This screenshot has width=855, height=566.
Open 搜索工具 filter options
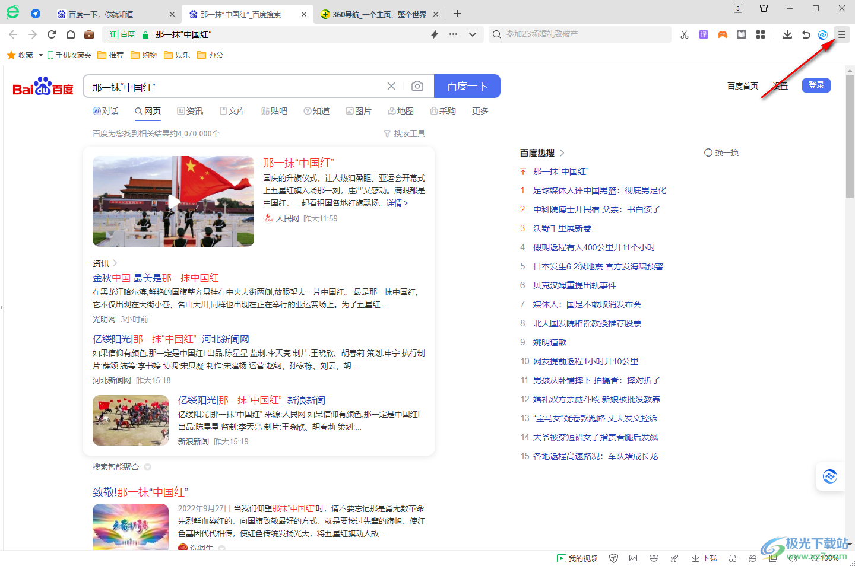[404, 133]
